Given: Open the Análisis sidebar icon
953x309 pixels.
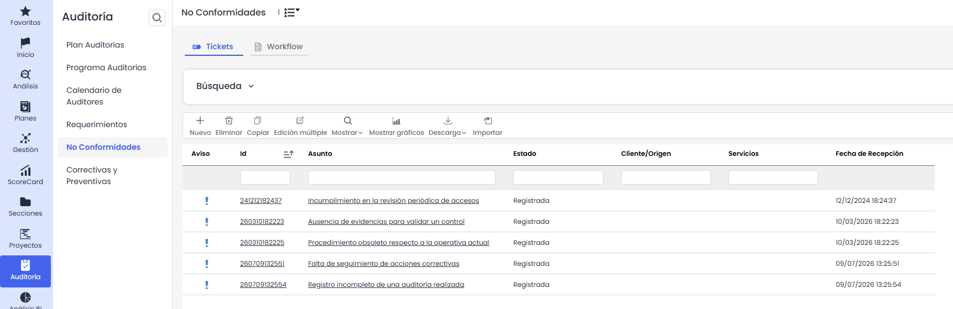Looking at the screenshot, I should (x=25, y=75).
